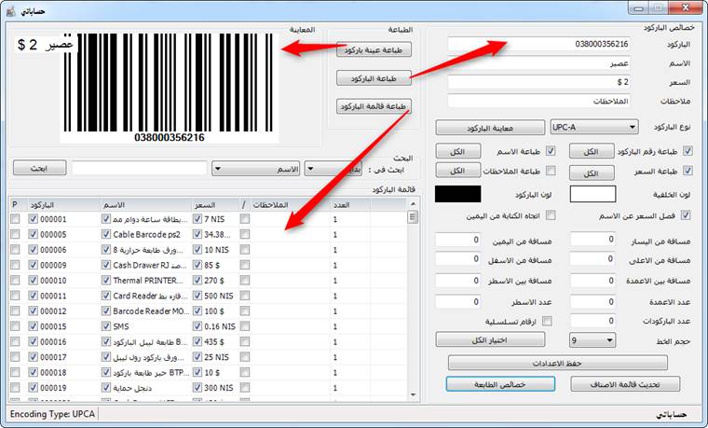Uncheck name checkbox for SMS row

coord(105,325)
